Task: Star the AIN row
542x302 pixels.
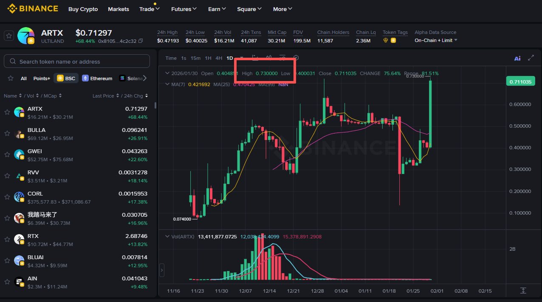Action: tap(7, 282)
